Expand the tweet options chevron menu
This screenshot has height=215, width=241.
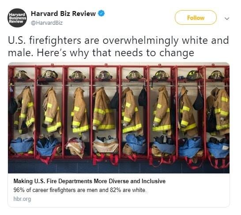click(227, 19)
